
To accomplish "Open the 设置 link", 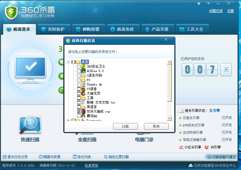I will (230, 11).
